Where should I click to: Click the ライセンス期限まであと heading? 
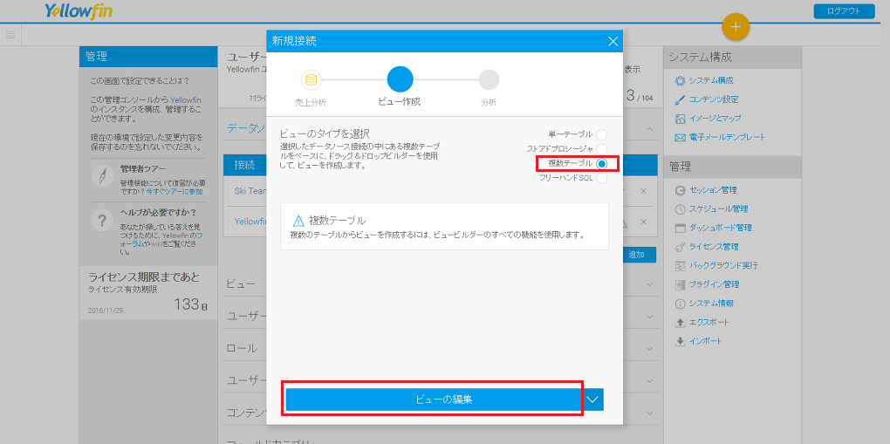(144, 277)
